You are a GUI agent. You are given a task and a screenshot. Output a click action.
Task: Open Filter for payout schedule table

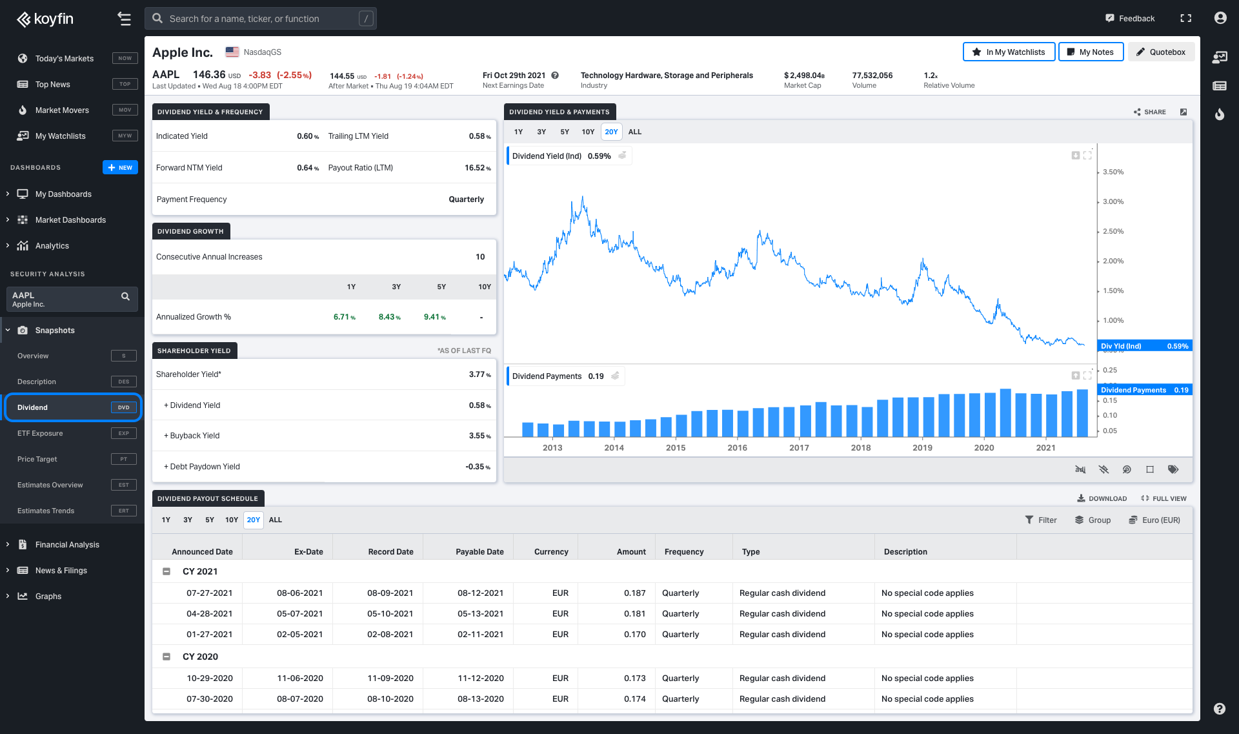(1041, 520)
